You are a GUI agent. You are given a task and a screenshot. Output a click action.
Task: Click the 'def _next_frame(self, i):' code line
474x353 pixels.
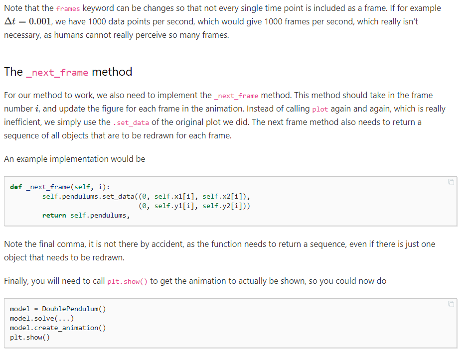tap(60, 187)
